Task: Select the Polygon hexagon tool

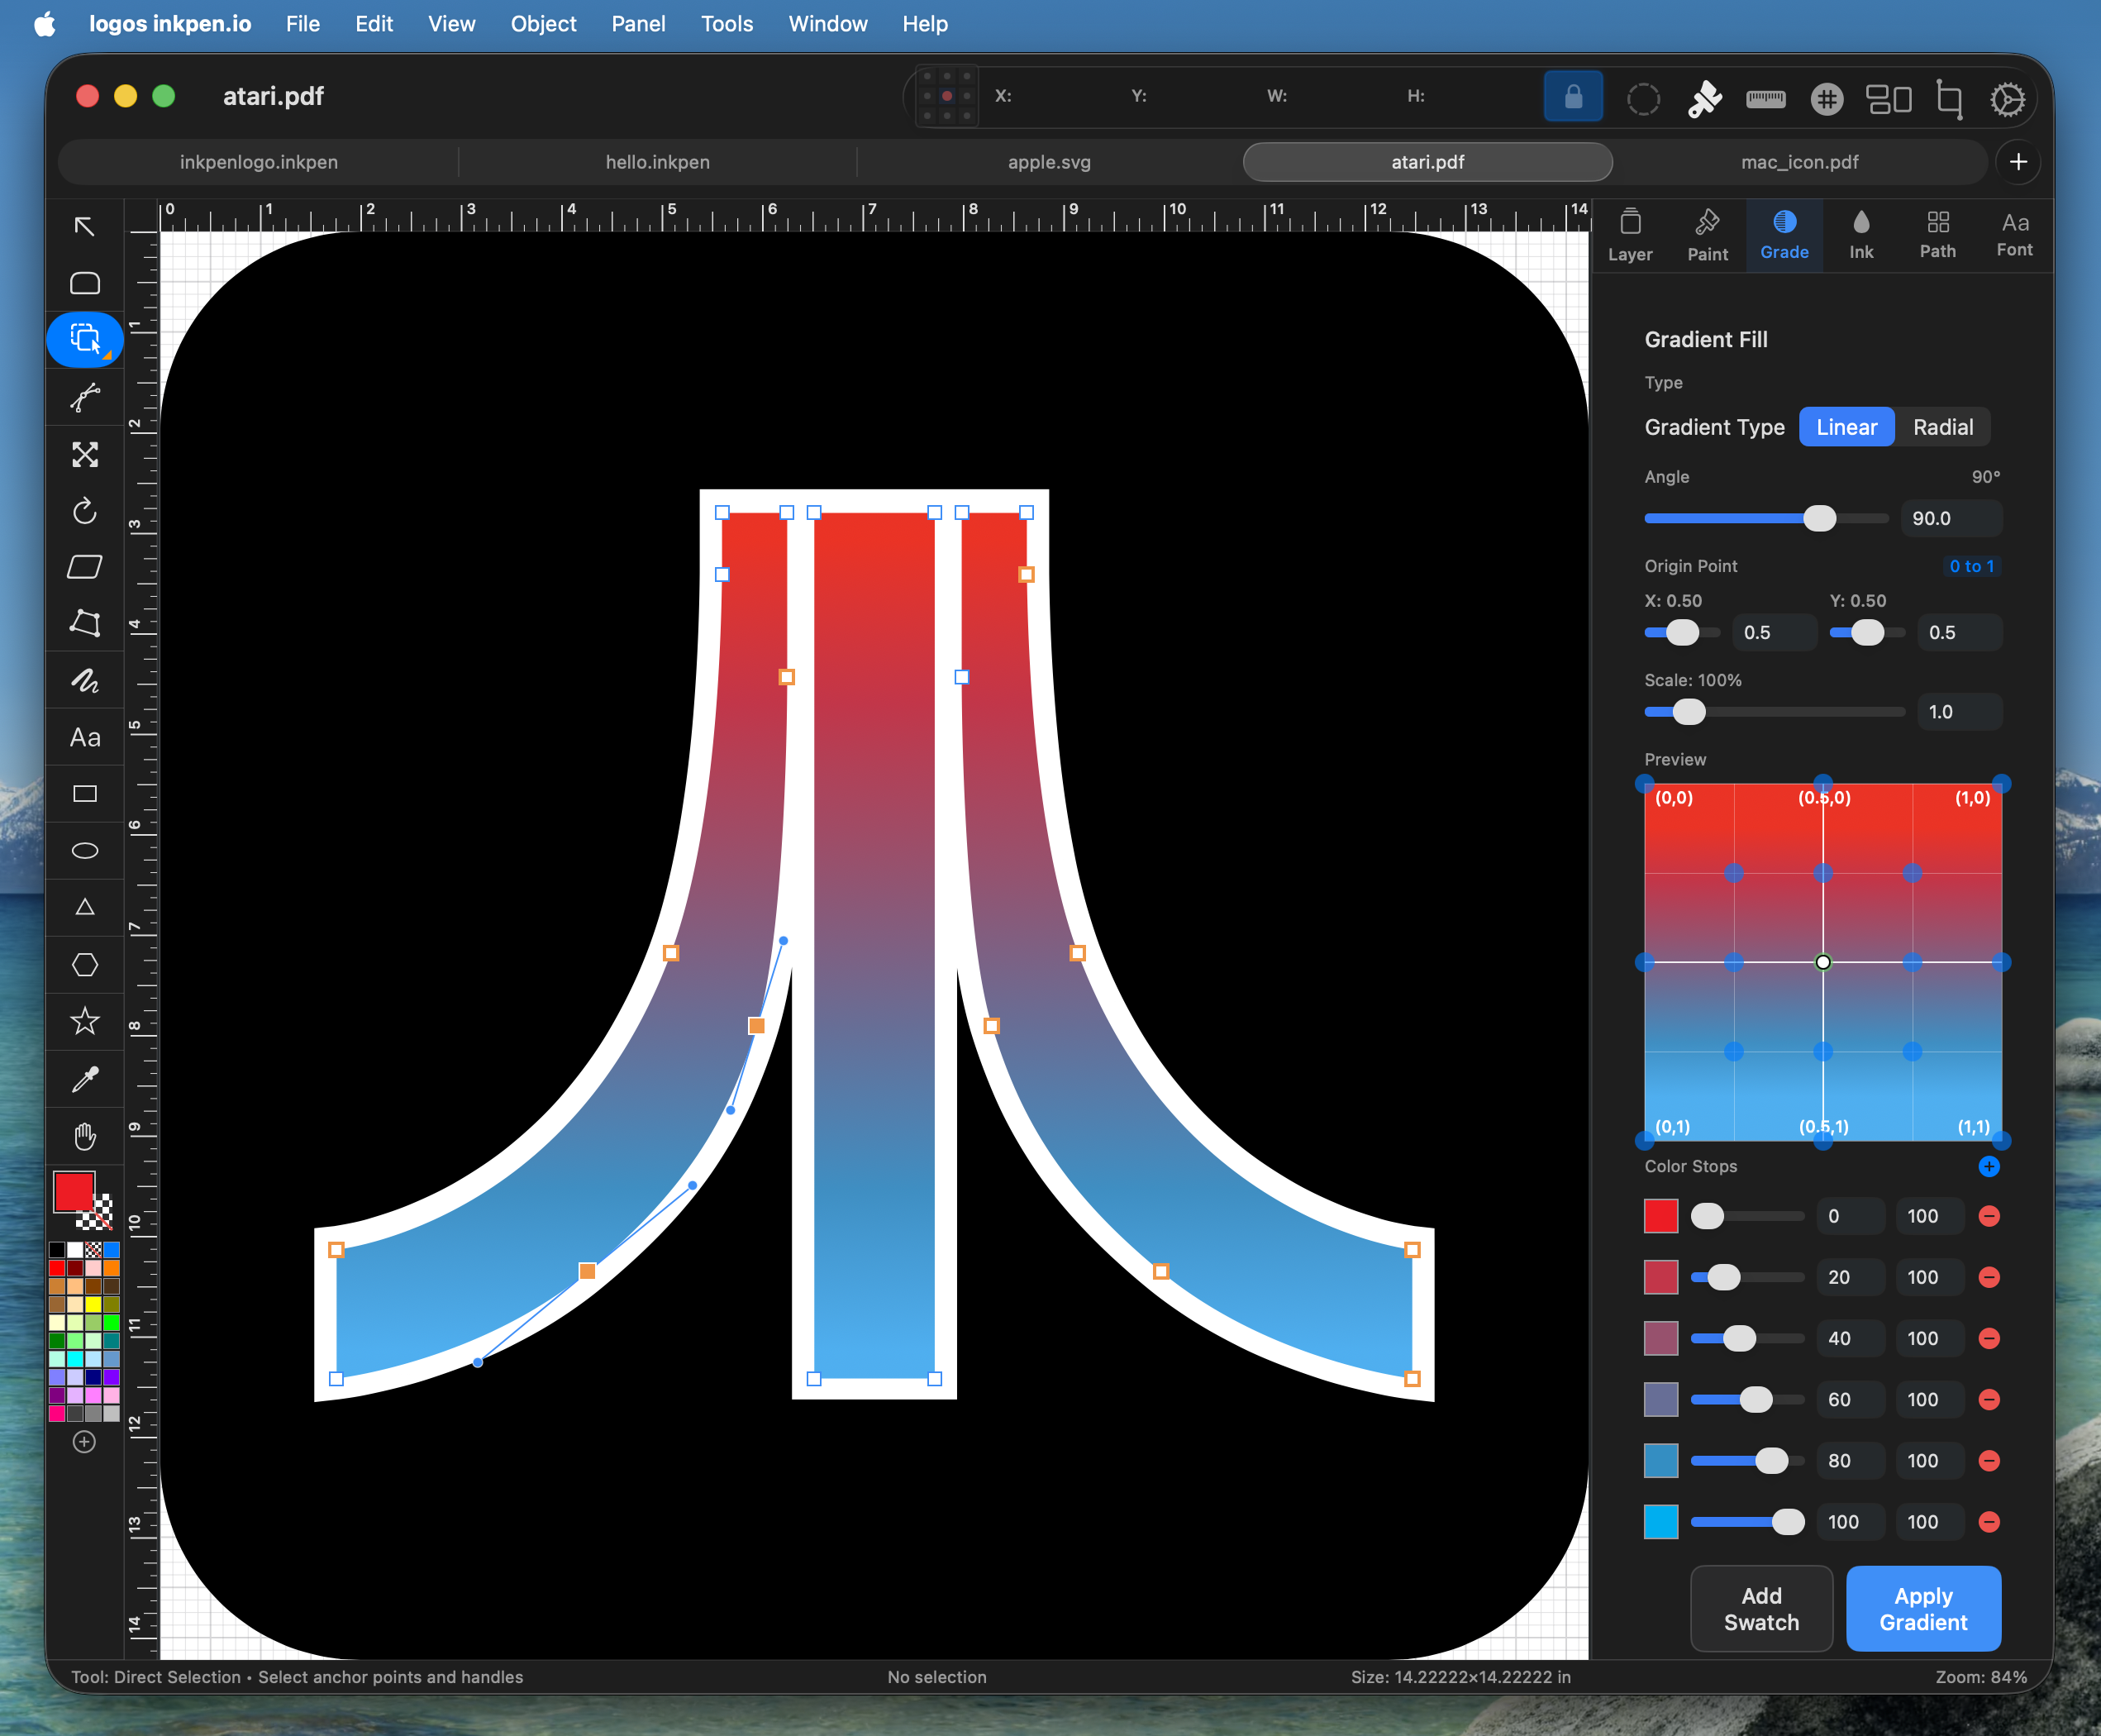Action: coord(85,965)
